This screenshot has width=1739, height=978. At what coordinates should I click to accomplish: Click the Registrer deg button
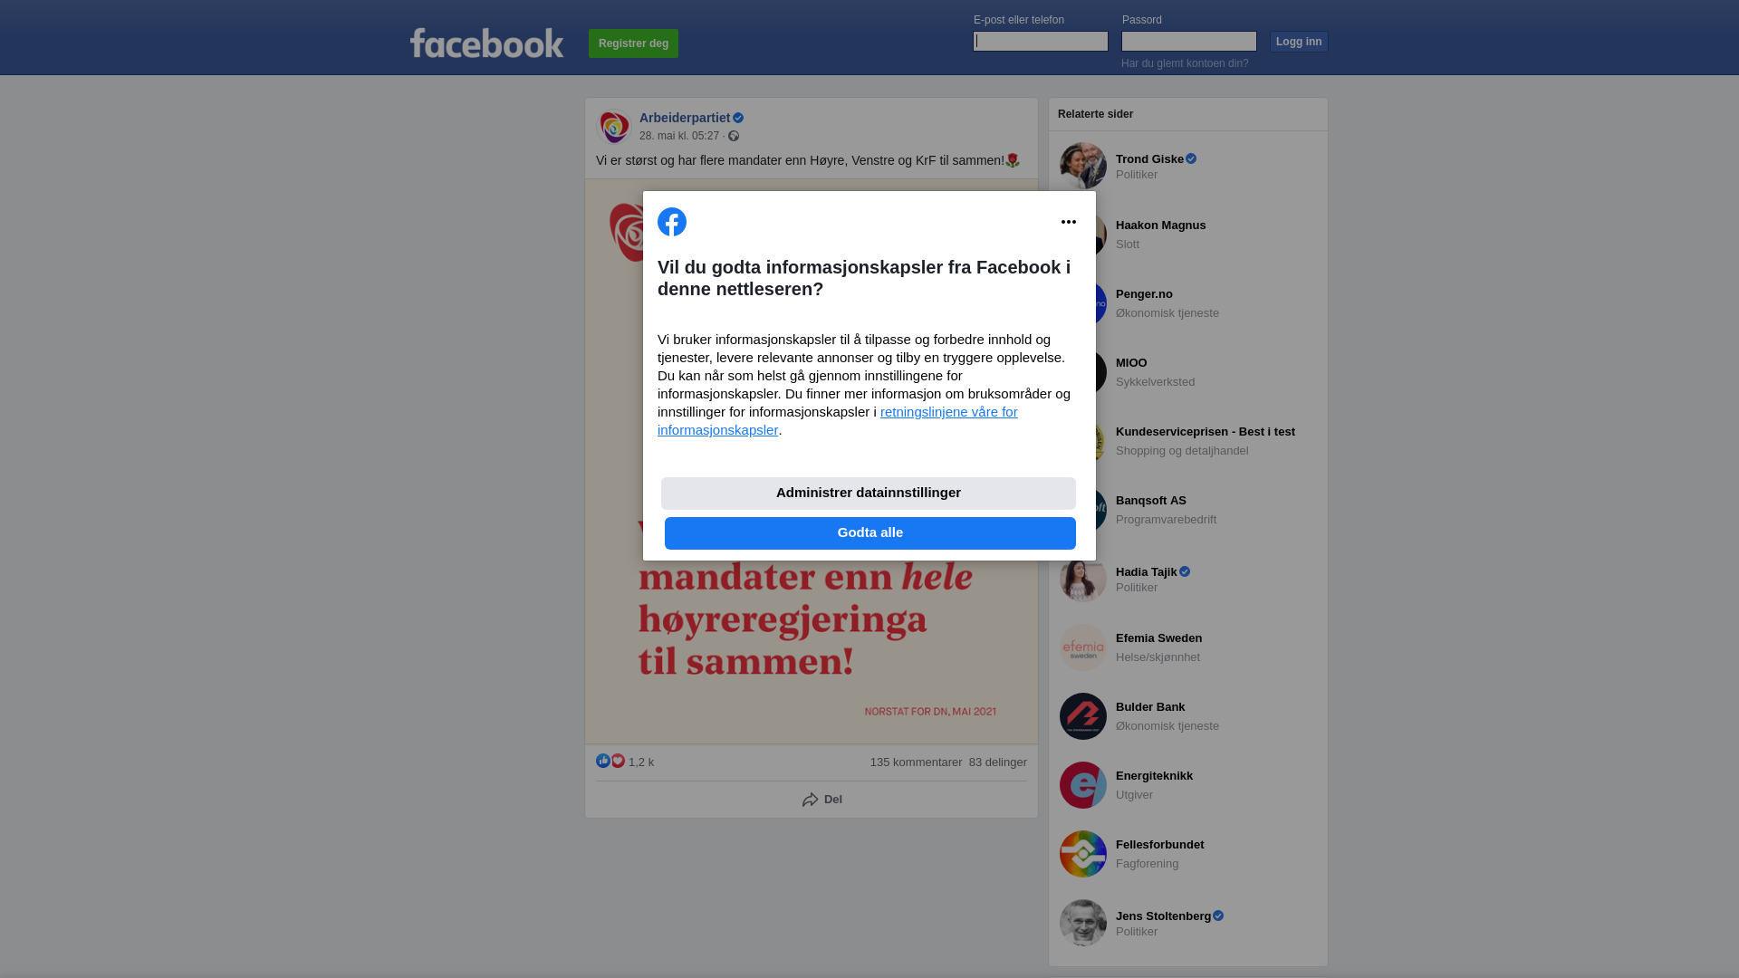click(633, 43)
